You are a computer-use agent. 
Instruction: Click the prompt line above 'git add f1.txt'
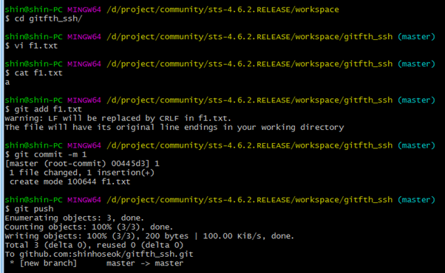tap(220, 100)
